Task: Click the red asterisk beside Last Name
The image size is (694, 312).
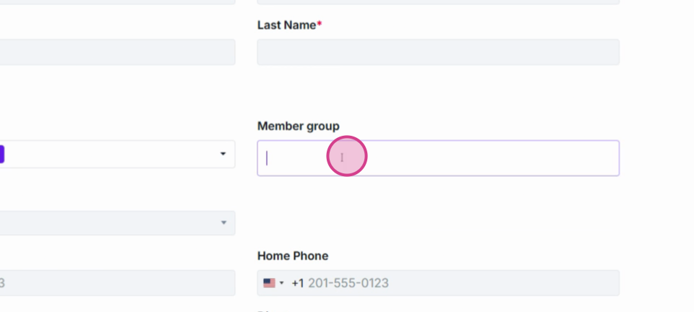Action: tap(320, 25)
